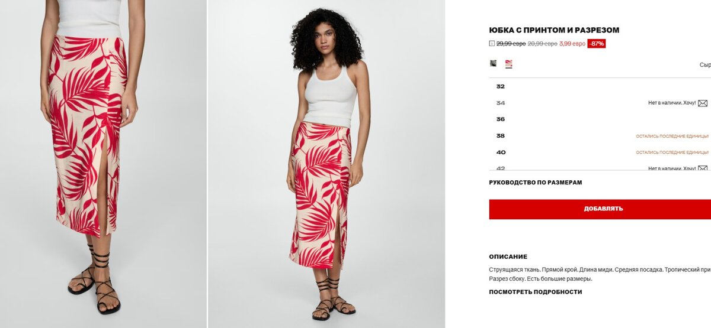
Task: Select the red palm print color swatch
Action: pos(508,63)
